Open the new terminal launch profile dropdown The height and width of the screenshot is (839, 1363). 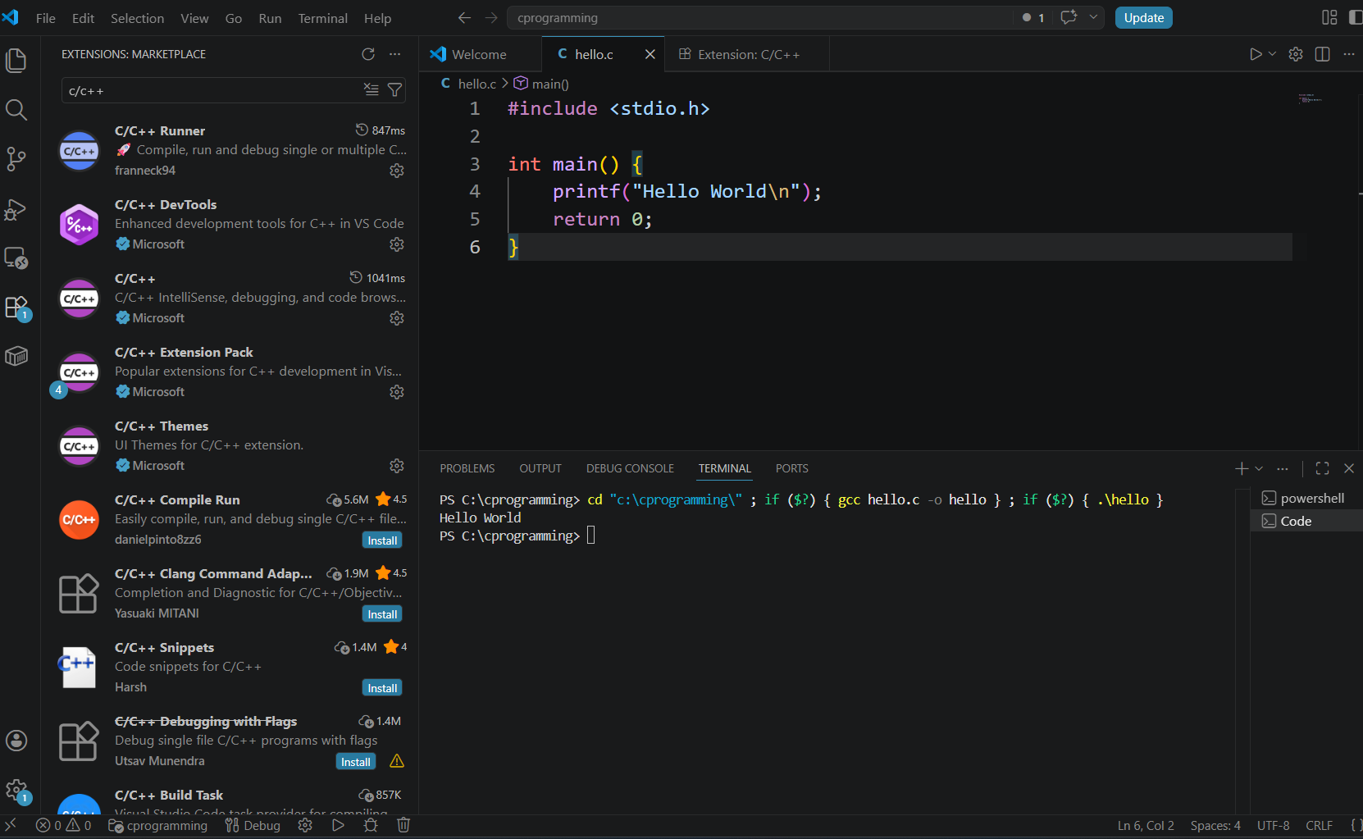coord(1259,468)
